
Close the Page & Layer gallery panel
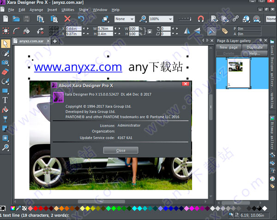point(265,41)
